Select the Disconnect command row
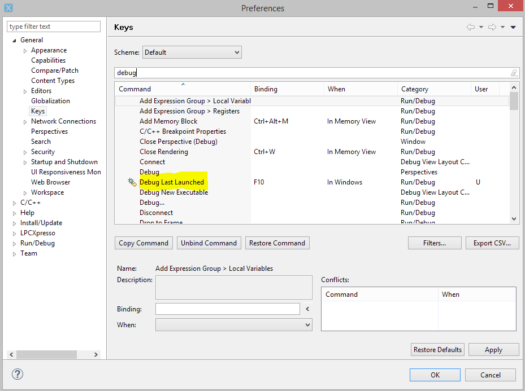 pyautogui.click(x=312, y=213)
